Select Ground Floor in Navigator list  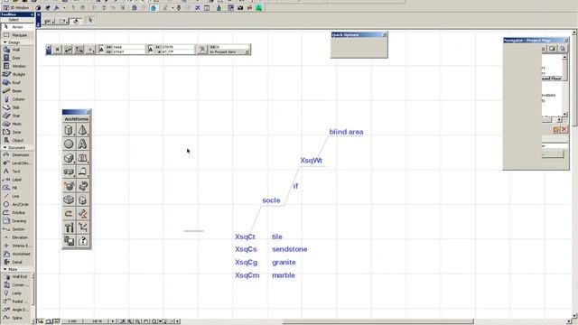coord(552,79)
